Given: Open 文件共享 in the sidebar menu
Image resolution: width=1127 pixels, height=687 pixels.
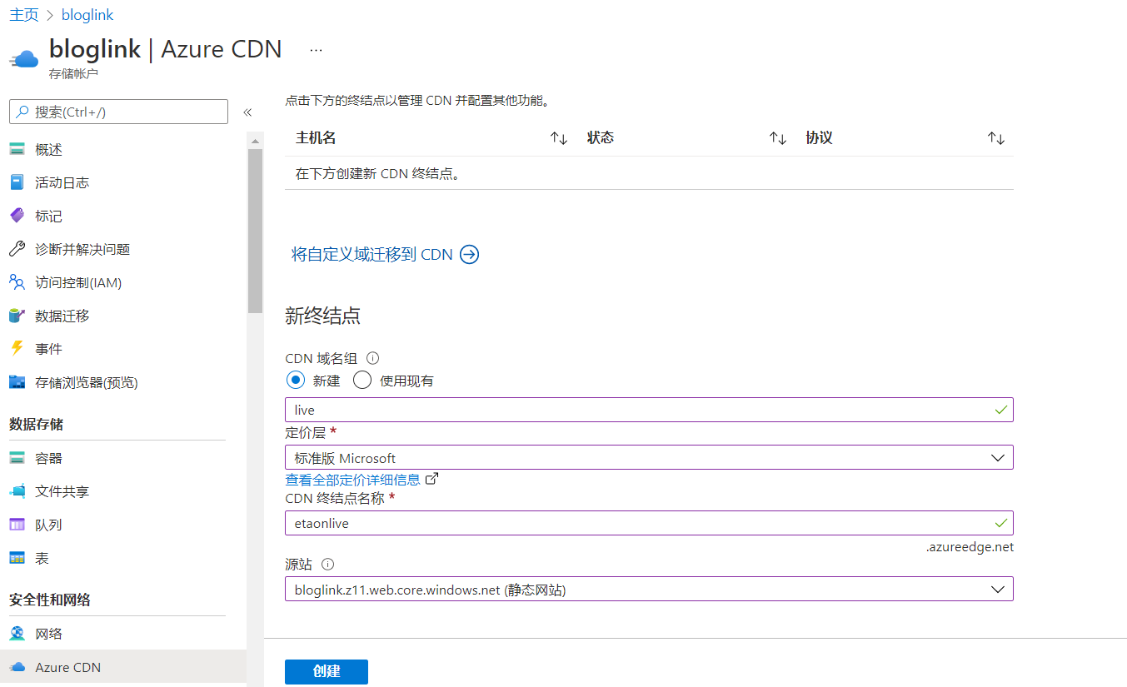Looking at the screenshot, I should [62, 491].
